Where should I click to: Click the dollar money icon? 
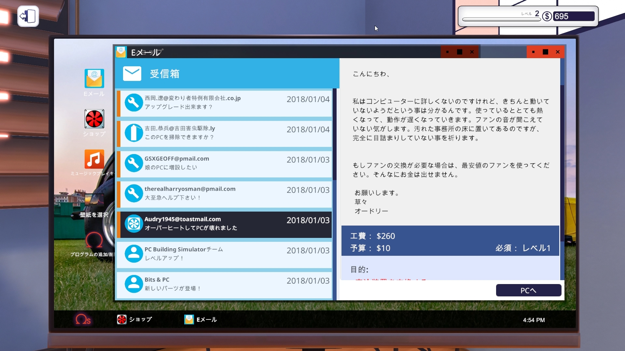click(547, 16)
